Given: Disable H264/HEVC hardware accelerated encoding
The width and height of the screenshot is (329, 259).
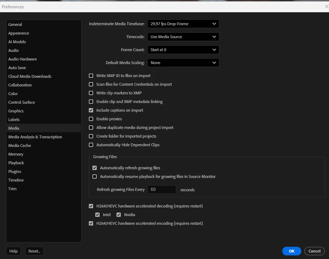Looking at the screenshot, I should (91, 223).
